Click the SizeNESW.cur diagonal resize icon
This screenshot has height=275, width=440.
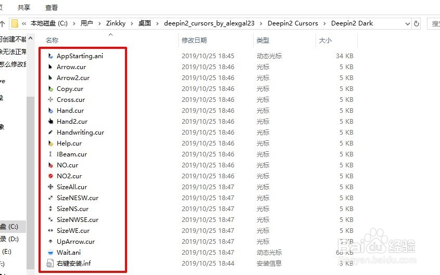(51, 198)
